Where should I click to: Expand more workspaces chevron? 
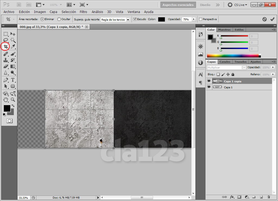click(x=217, y=5)
